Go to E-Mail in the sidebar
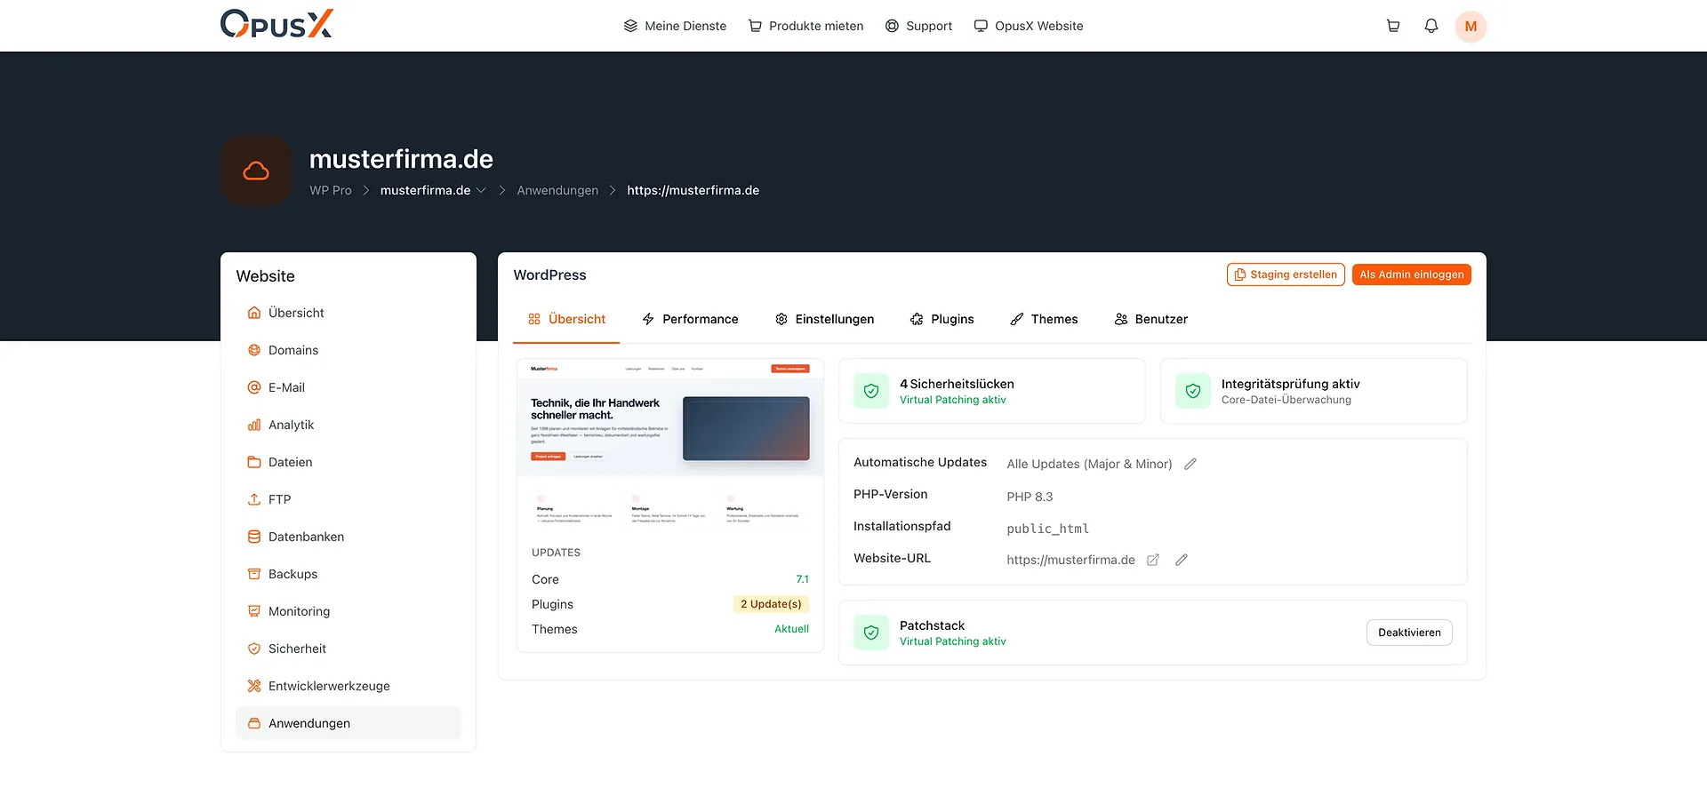Viewport: 1707px width, 804px height. [x=349, y=387]
